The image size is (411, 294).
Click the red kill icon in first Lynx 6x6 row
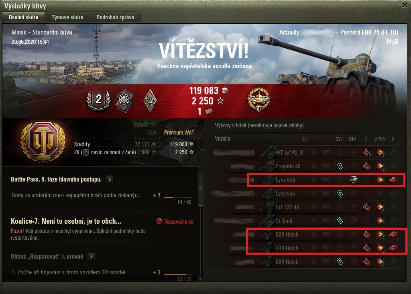(393, 180)
